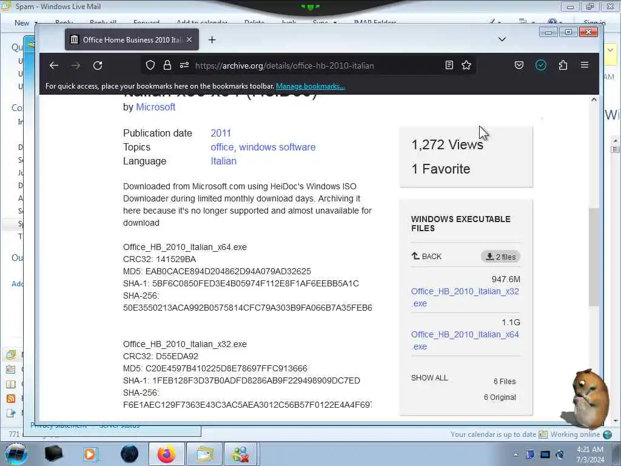Click the CRC32: 141529BA line
This screenshot has width=621, height=466.
[x=159, y=259]
